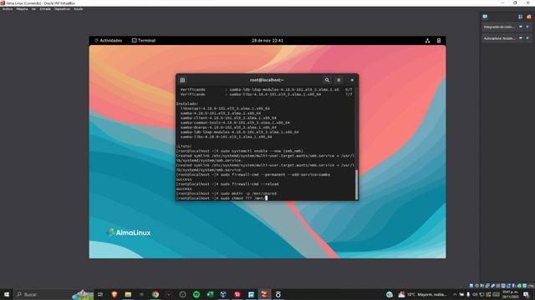Open the Archivo menu in VirtualBox
Image resolution: width=535 pixels, height=300 pixels.
8,9
